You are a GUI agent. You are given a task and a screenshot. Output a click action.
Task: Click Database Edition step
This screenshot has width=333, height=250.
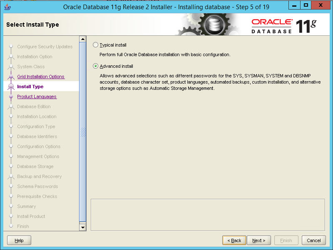point(34,106)
